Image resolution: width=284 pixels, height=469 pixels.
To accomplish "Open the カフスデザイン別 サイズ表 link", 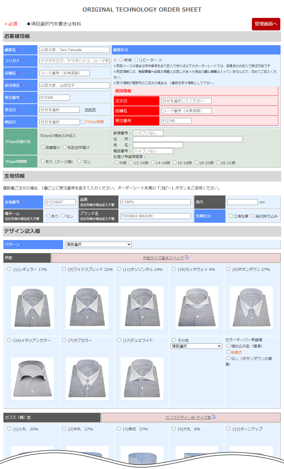I will [188, 418].
